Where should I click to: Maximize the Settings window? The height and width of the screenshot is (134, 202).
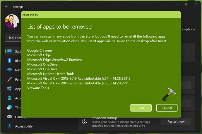point(186,5)
